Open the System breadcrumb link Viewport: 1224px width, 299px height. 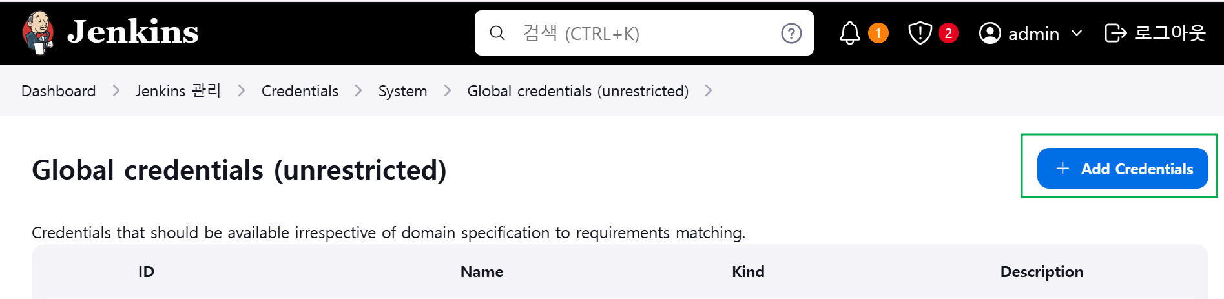402,91
